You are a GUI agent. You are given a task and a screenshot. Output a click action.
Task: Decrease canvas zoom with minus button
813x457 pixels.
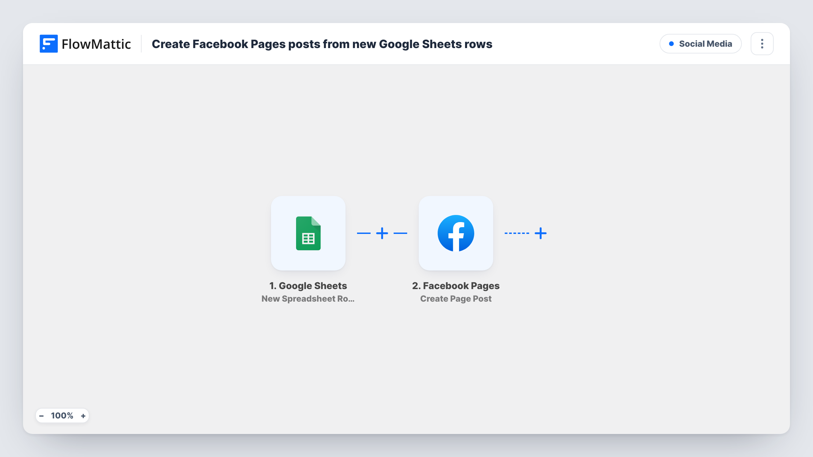click(42, 416)
